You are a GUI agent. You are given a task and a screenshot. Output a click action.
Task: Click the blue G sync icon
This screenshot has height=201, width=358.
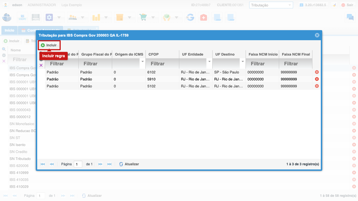[x=190, y=17]
